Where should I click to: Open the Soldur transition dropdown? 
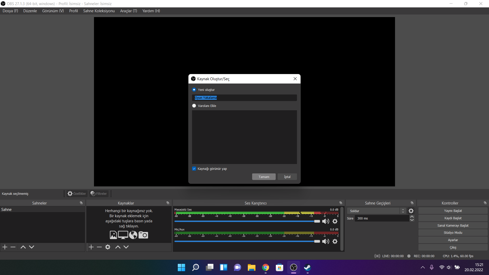coord(376,211)
